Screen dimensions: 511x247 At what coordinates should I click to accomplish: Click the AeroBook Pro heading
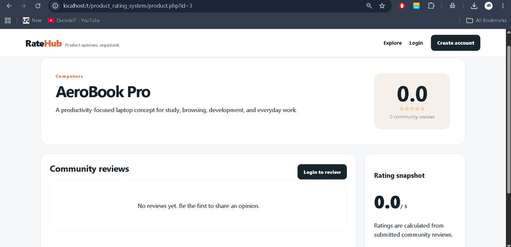pyautogui.click(x=103, y=92)
